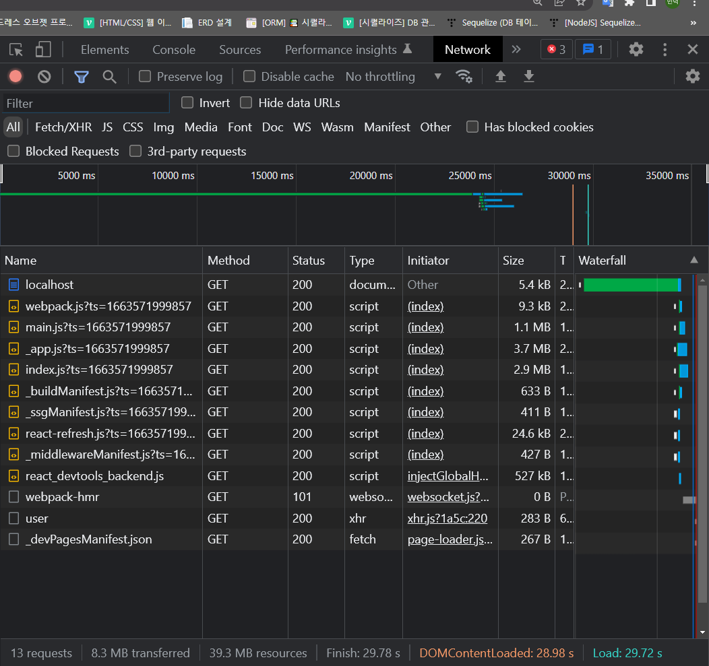The image size is (709, 666).
Task: Toggle the device toolbar icon
Action: [43, 50]
